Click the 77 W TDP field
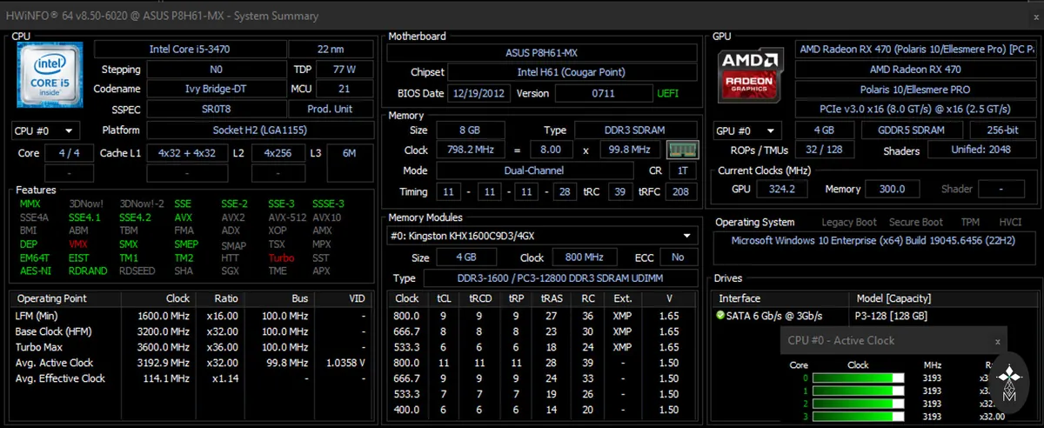The height and width of the screenshot is (428, 1044). (x=345, y=69)
